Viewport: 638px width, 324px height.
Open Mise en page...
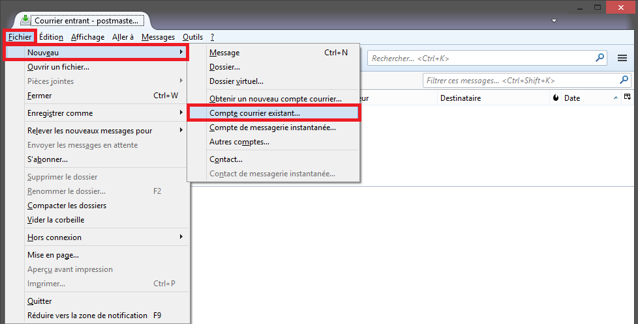click(x=97, y=255)
